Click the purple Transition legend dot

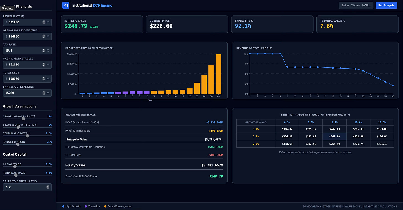86,206
